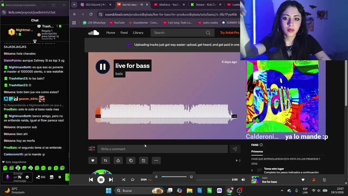Insert the heart-eyes green Kick emote

tap(62, 168)
